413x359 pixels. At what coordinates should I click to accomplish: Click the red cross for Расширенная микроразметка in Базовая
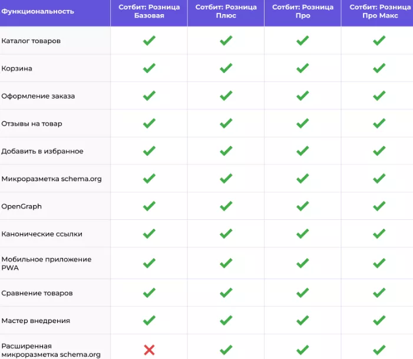click(149, 350)
